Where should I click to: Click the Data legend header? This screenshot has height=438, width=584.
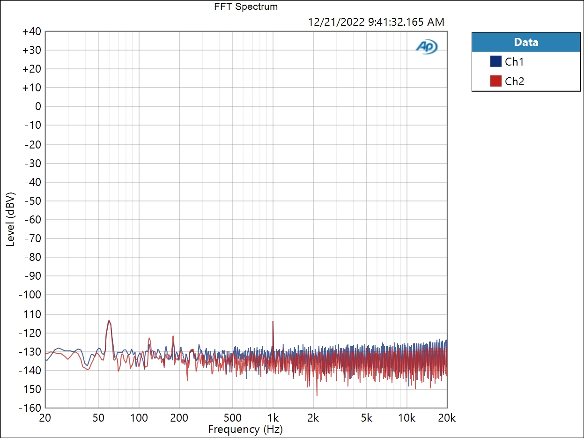click(x=525, y=42)
